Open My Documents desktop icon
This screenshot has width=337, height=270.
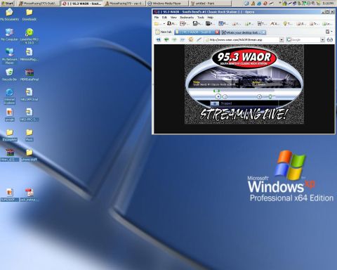[x=9, y=15]
